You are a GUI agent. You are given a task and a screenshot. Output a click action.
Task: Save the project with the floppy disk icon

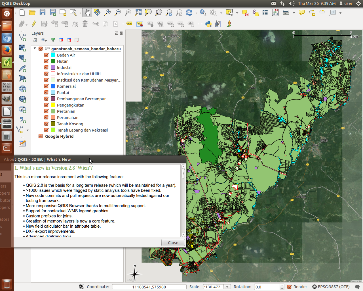pos(43,12)
